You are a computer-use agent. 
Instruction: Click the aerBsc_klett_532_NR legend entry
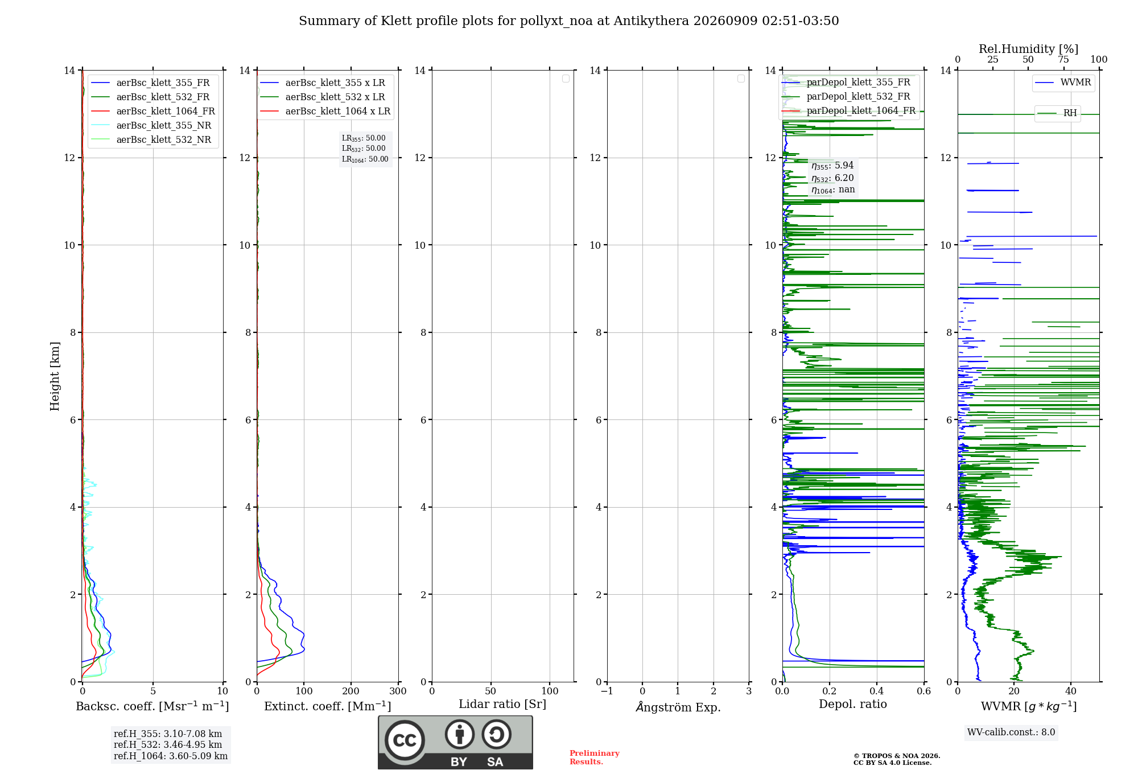(151, 139)
